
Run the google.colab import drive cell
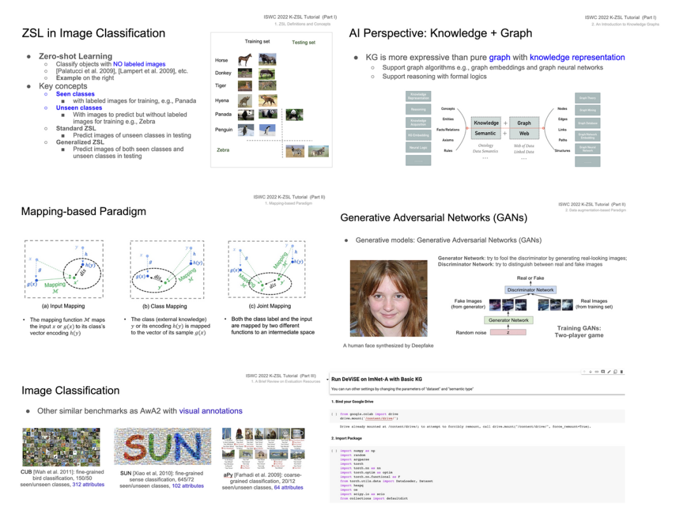point(335,414)
